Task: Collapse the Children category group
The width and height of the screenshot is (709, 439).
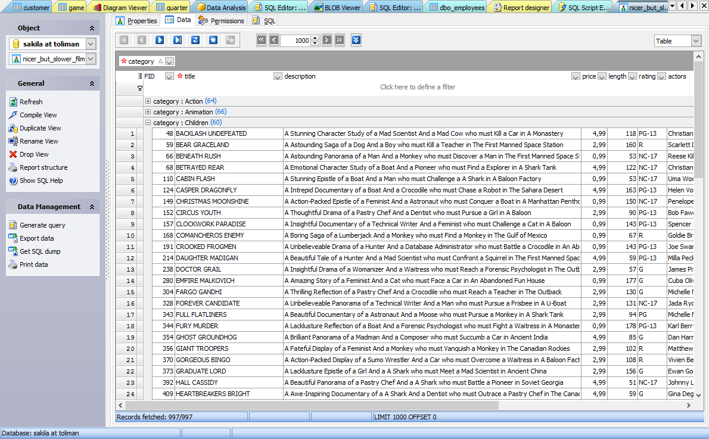Action: (148, 123)
